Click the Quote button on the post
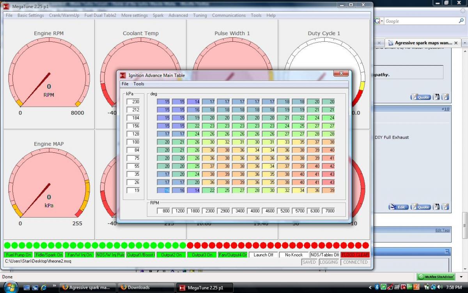This screenshot has height=293, width=468. pos(420,97)
